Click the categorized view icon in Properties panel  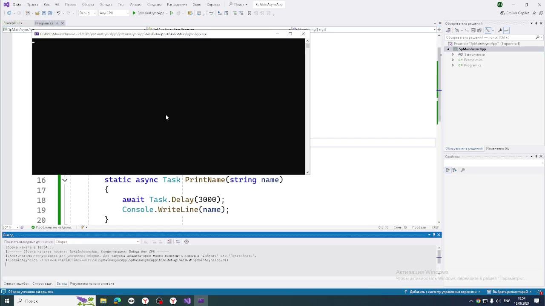(448, 170)
